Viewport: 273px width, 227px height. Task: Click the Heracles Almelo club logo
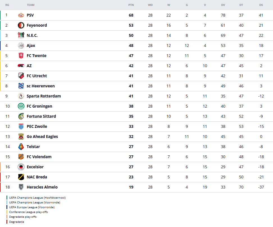(x=21, y=187)
